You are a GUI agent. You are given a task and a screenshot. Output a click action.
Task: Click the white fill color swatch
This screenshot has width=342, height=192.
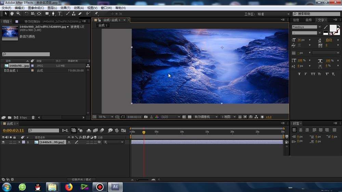(x=332, y=28)
